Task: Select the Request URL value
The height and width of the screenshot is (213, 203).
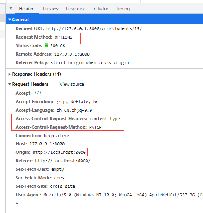Action: [94, 28]
